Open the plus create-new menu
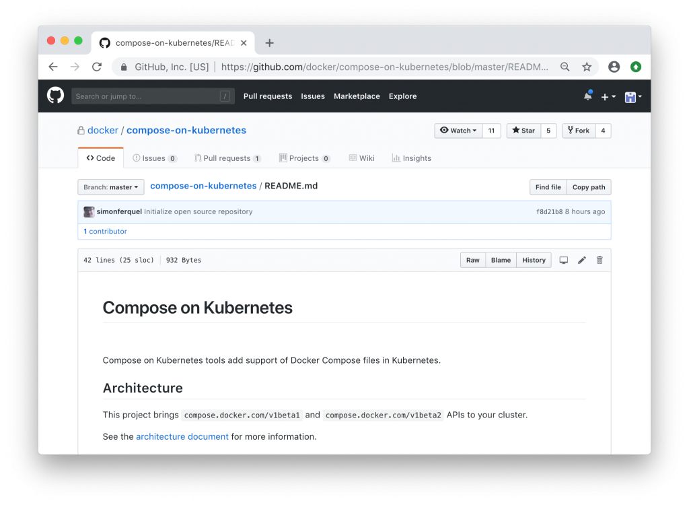 click(608, 97)
